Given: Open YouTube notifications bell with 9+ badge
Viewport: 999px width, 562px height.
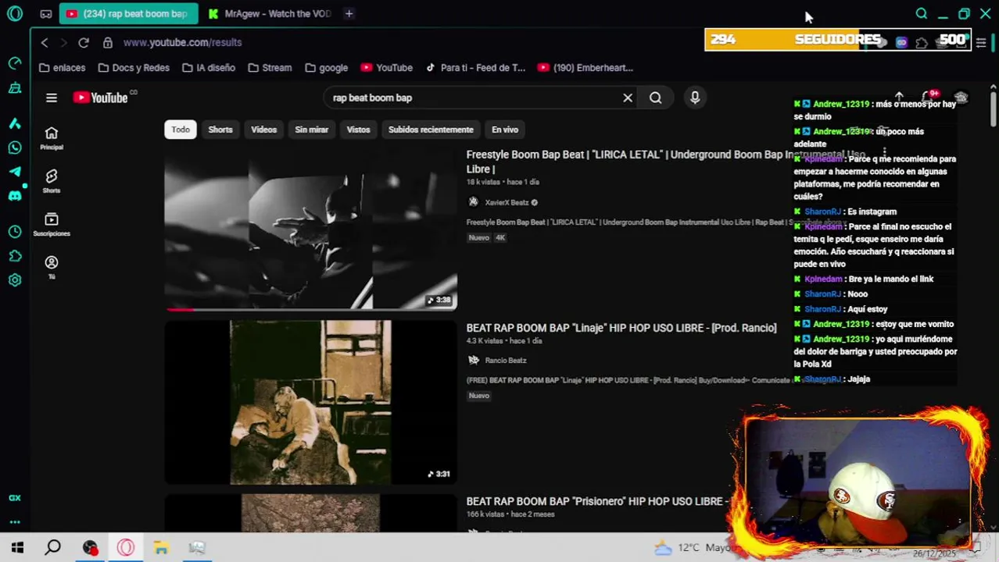Looking at the screenshot, I should pyautogui.click(x=929, y=98).
